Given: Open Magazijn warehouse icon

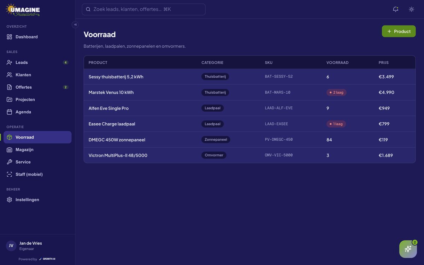Looking at the screenshot, I should tap(10, 149).
